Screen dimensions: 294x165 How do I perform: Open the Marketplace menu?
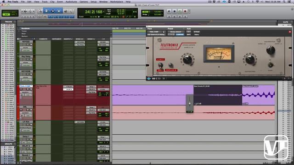[116, 2]
